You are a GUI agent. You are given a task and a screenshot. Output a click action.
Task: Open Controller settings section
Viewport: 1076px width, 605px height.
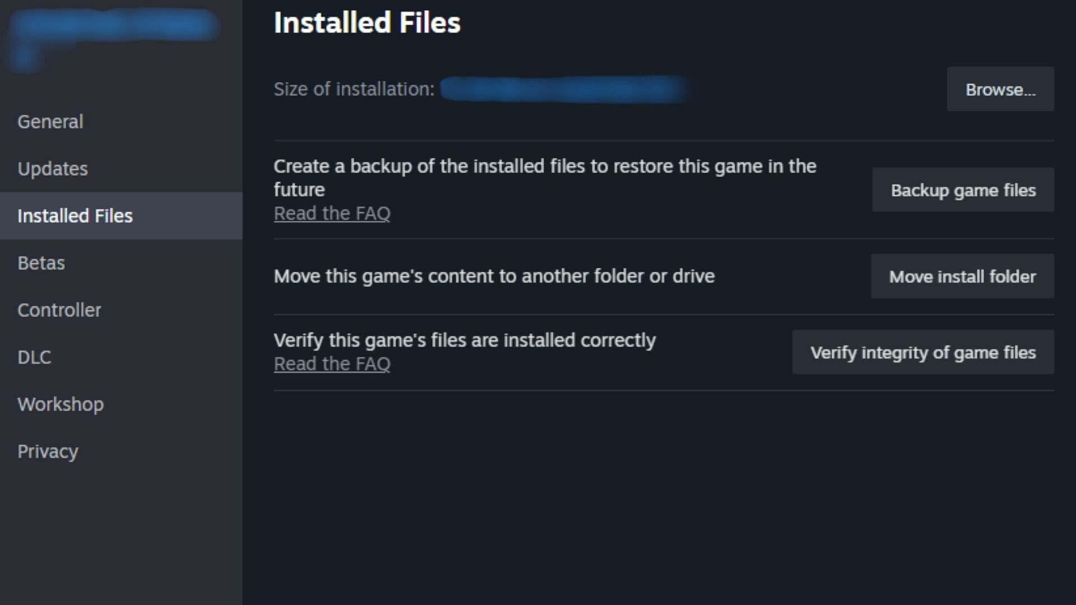point(59,310)
